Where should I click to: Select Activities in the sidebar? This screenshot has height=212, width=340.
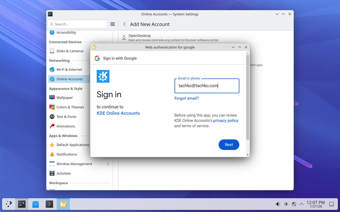tap(64, 173)
